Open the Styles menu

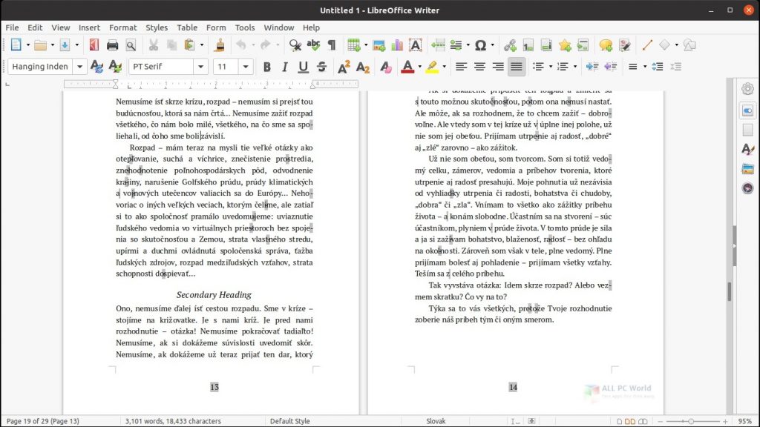(x=157, y=27)
